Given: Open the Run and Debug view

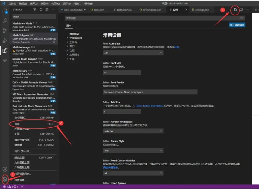Looking at the screenshot, I should click(x=5, y=40).
